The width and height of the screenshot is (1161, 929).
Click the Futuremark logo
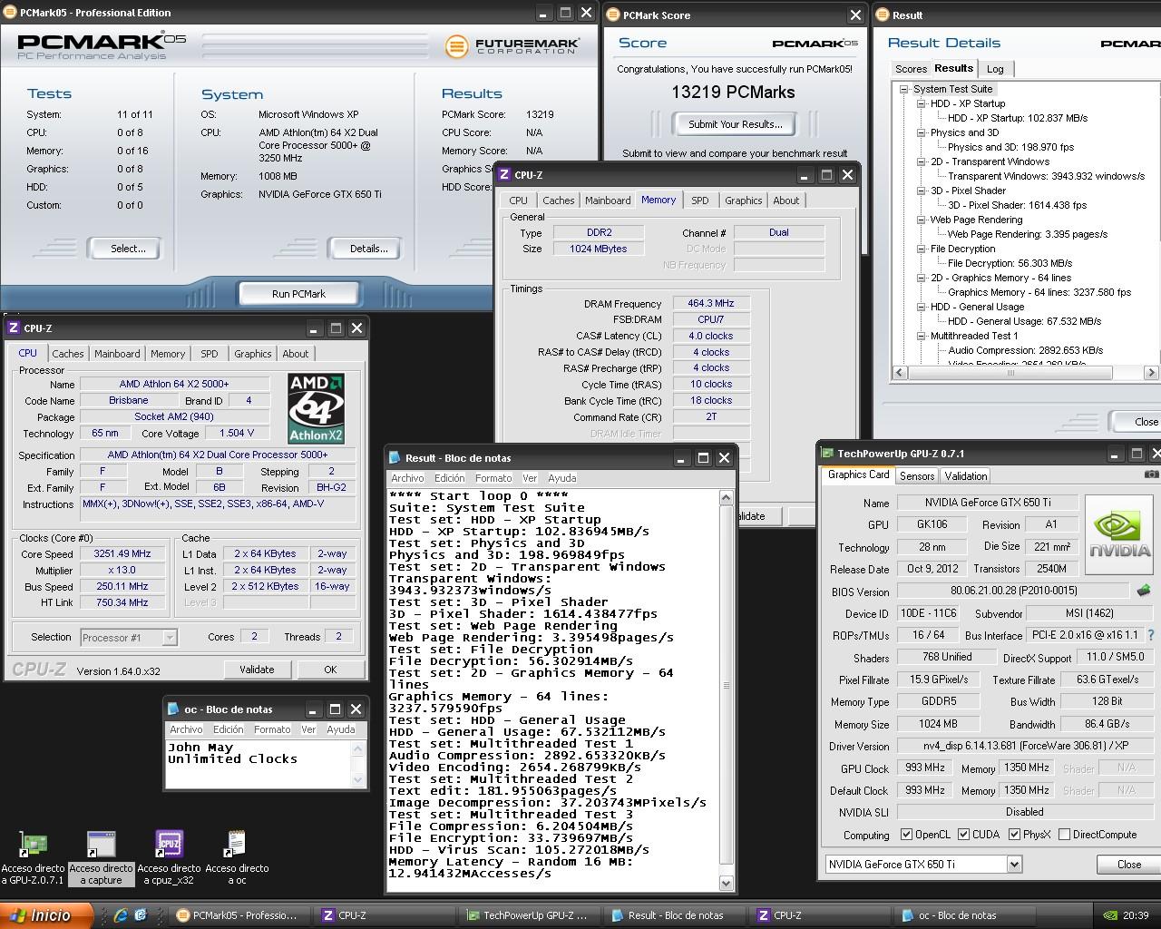point(512,44)
